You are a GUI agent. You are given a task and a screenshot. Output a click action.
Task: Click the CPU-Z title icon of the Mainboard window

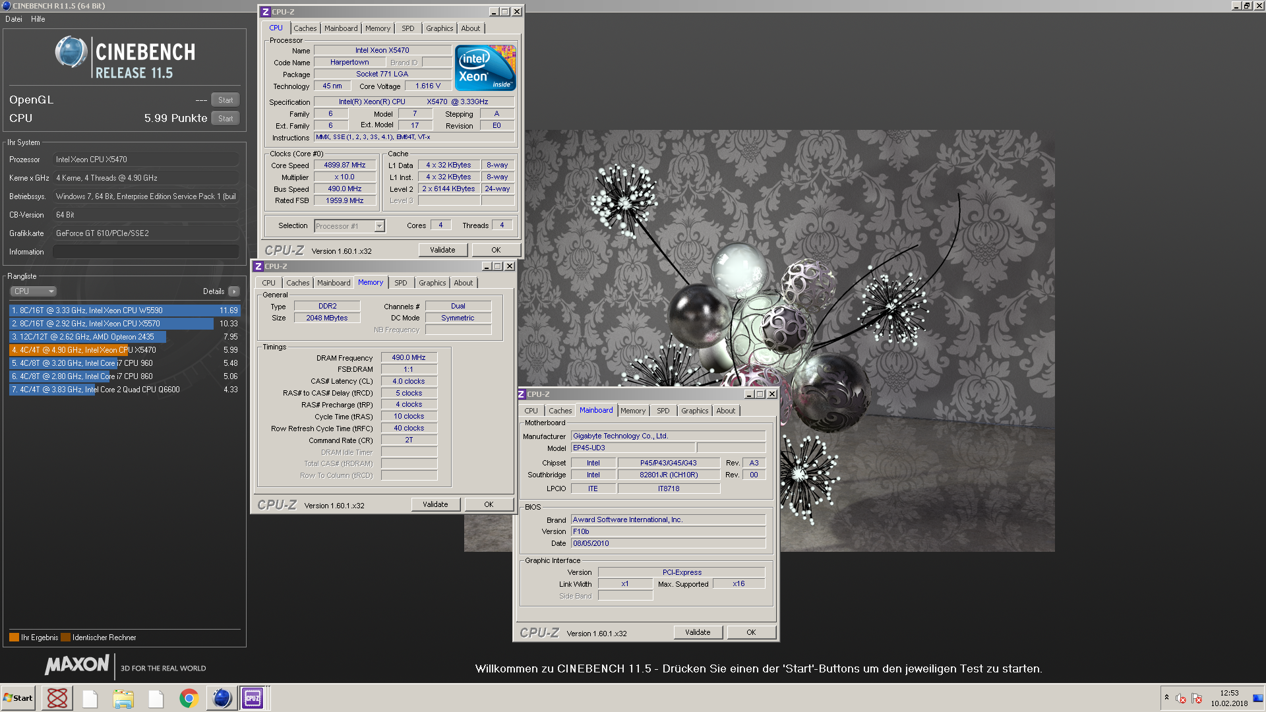coord(521,394)
